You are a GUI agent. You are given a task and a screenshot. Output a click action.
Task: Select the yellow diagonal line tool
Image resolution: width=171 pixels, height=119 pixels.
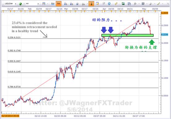click(159, 4)
